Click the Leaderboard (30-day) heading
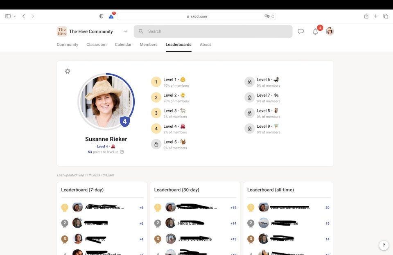The width and height of the screenshot is (393, 255). (177, 190)
